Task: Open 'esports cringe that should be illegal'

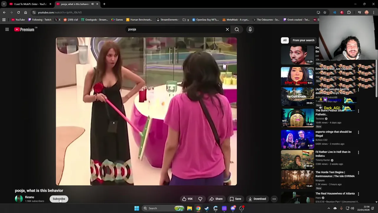Action: (333, 134)
